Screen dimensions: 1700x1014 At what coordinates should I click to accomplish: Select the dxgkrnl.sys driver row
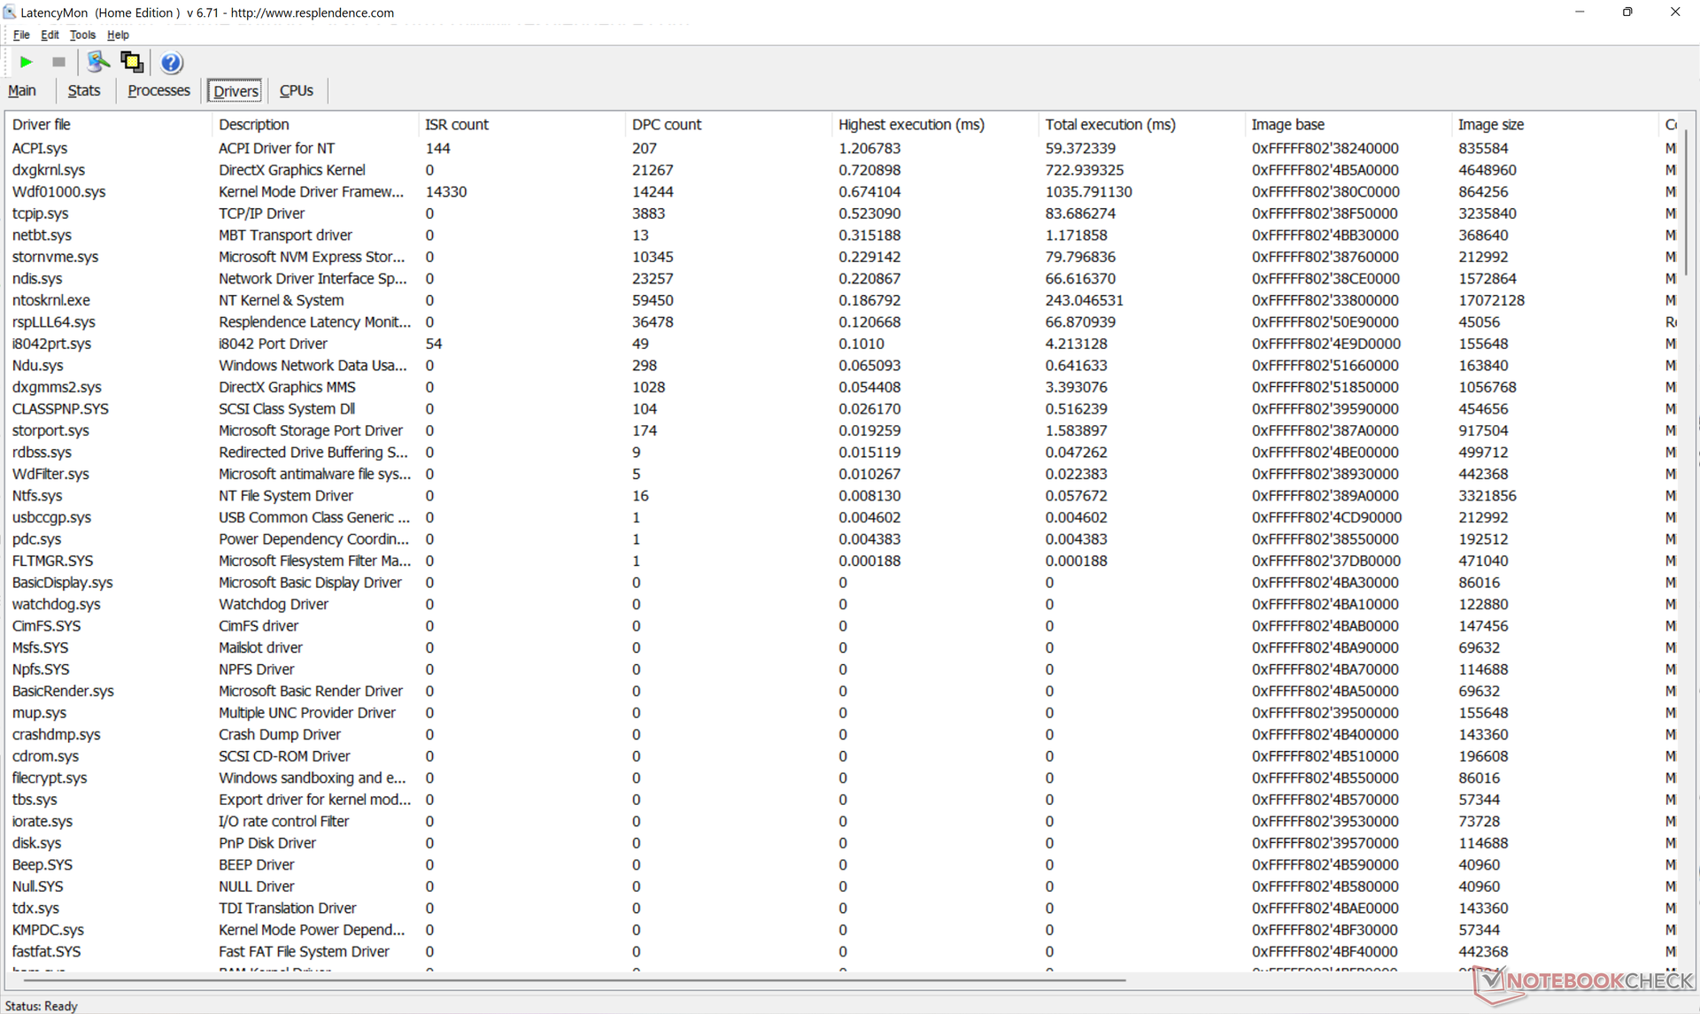pos(49,170)
